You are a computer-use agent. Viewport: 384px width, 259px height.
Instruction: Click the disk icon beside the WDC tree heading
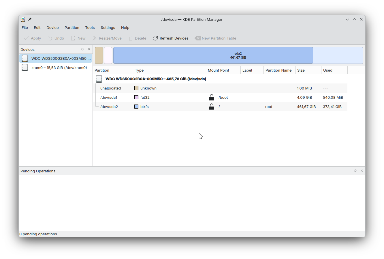click(x=99, y=79)
